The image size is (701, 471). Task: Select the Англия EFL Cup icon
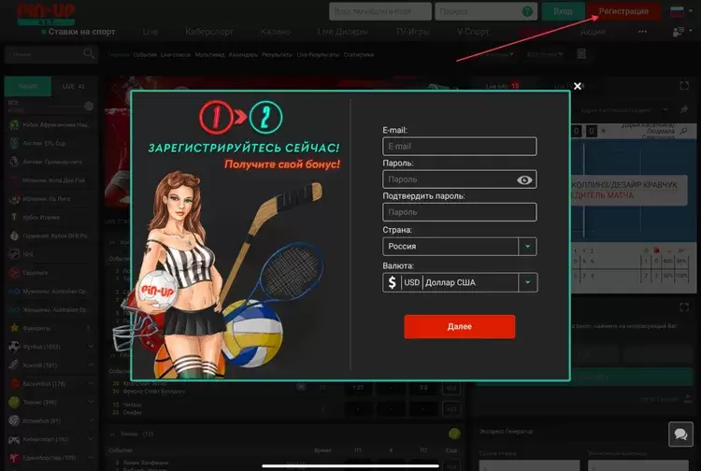[14, 143]
